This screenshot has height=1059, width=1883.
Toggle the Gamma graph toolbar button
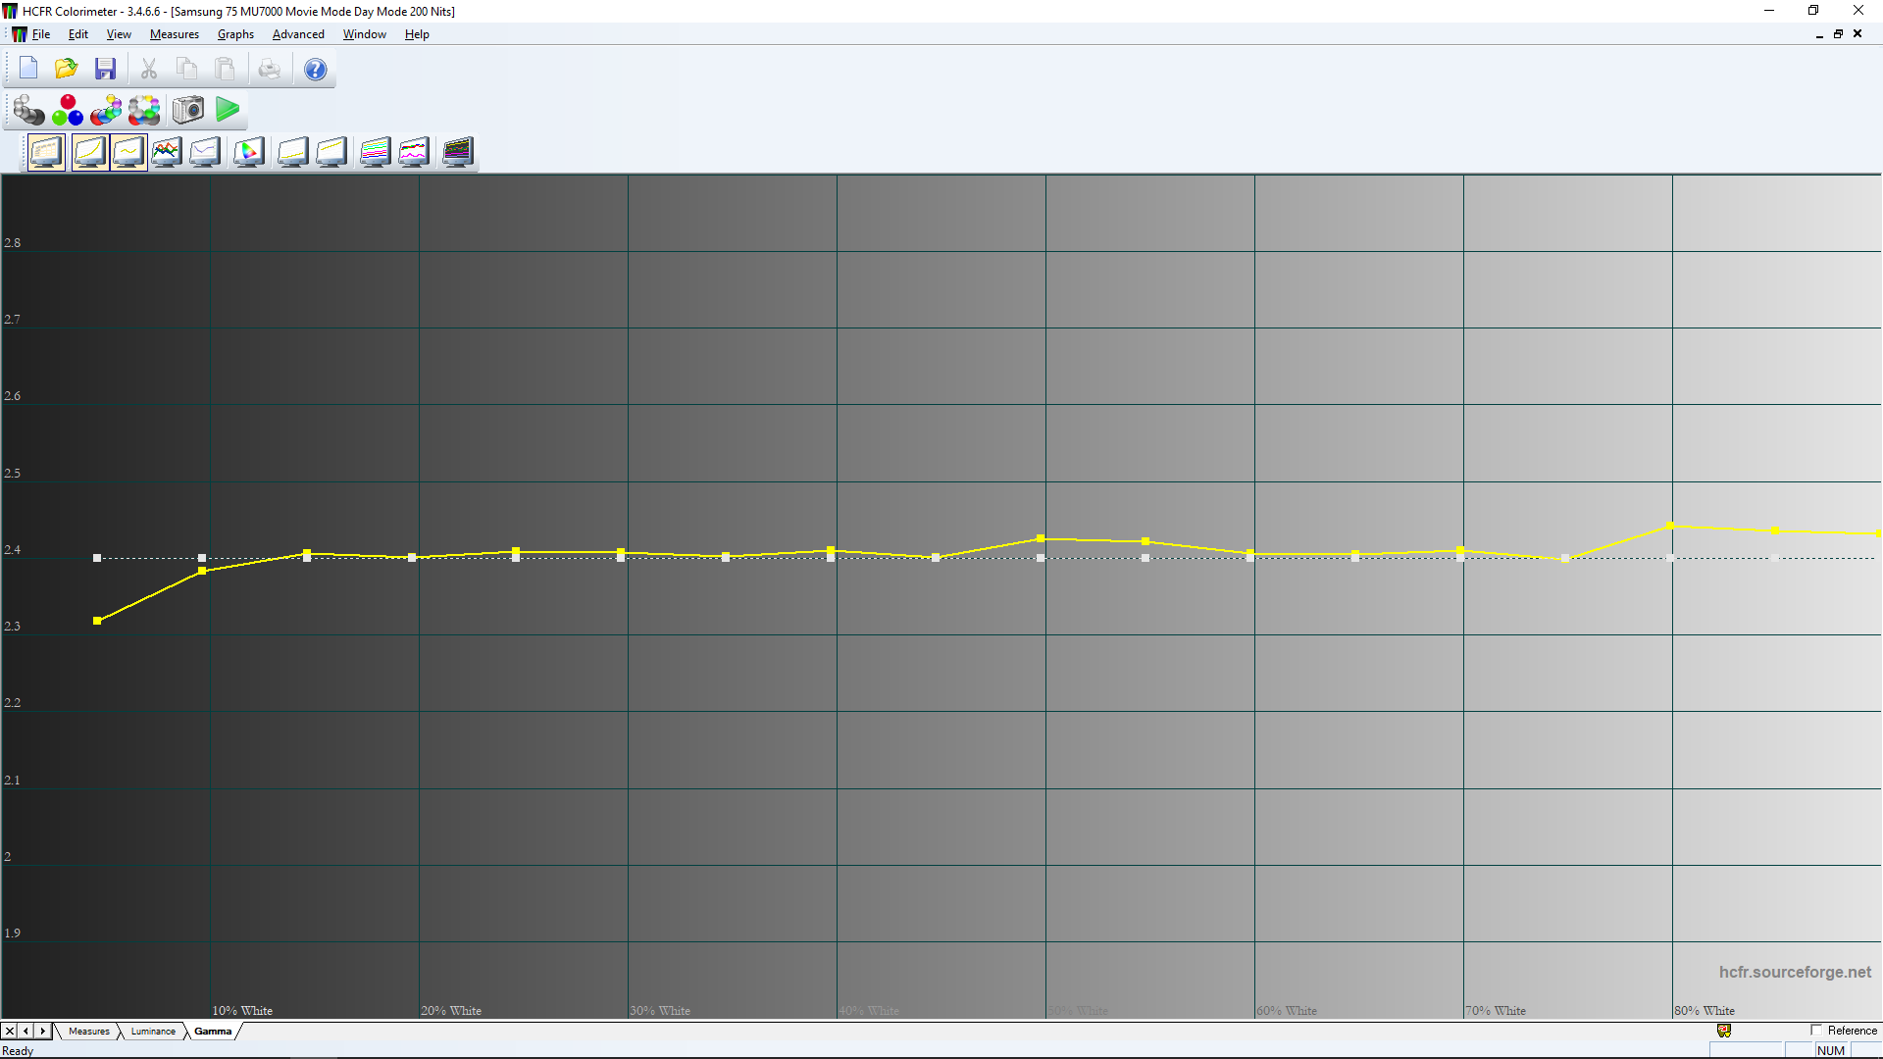click(128, 152)
